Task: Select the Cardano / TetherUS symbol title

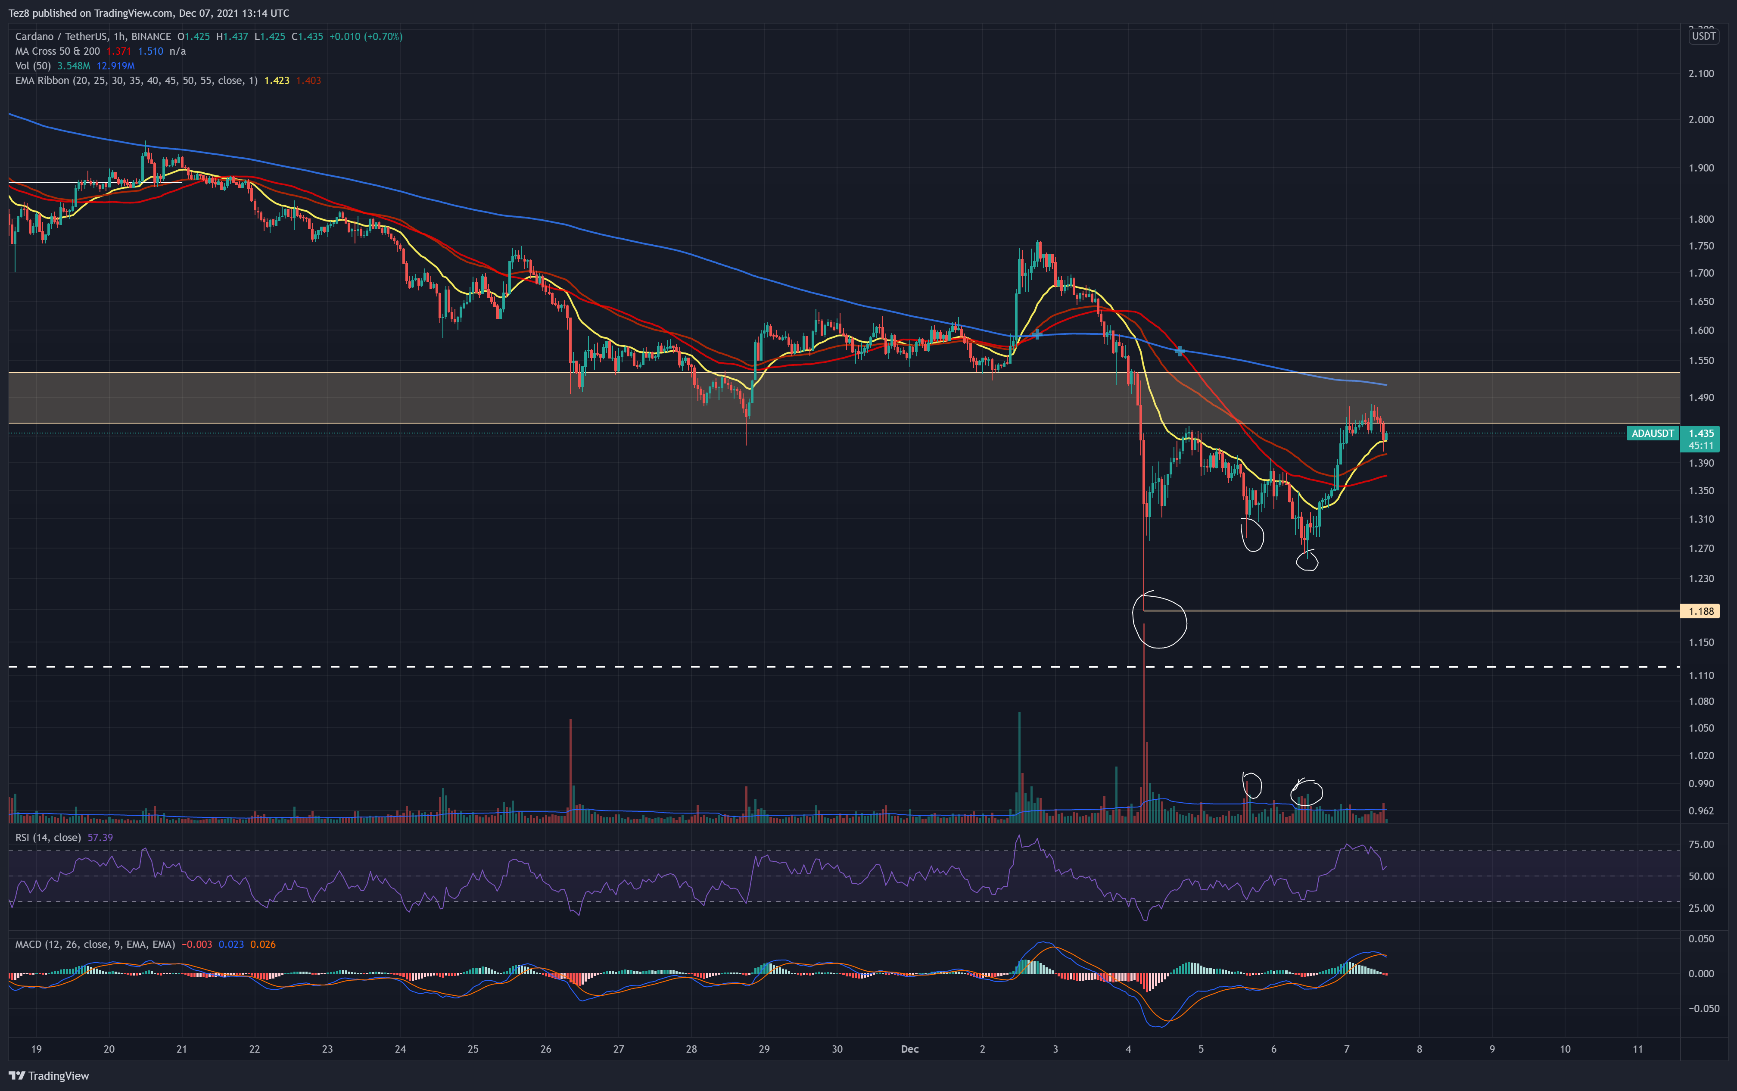Action: (x=93, y=36)
